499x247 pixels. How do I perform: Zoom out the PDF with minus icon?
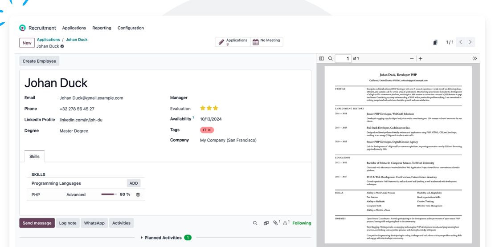[412, 58]
